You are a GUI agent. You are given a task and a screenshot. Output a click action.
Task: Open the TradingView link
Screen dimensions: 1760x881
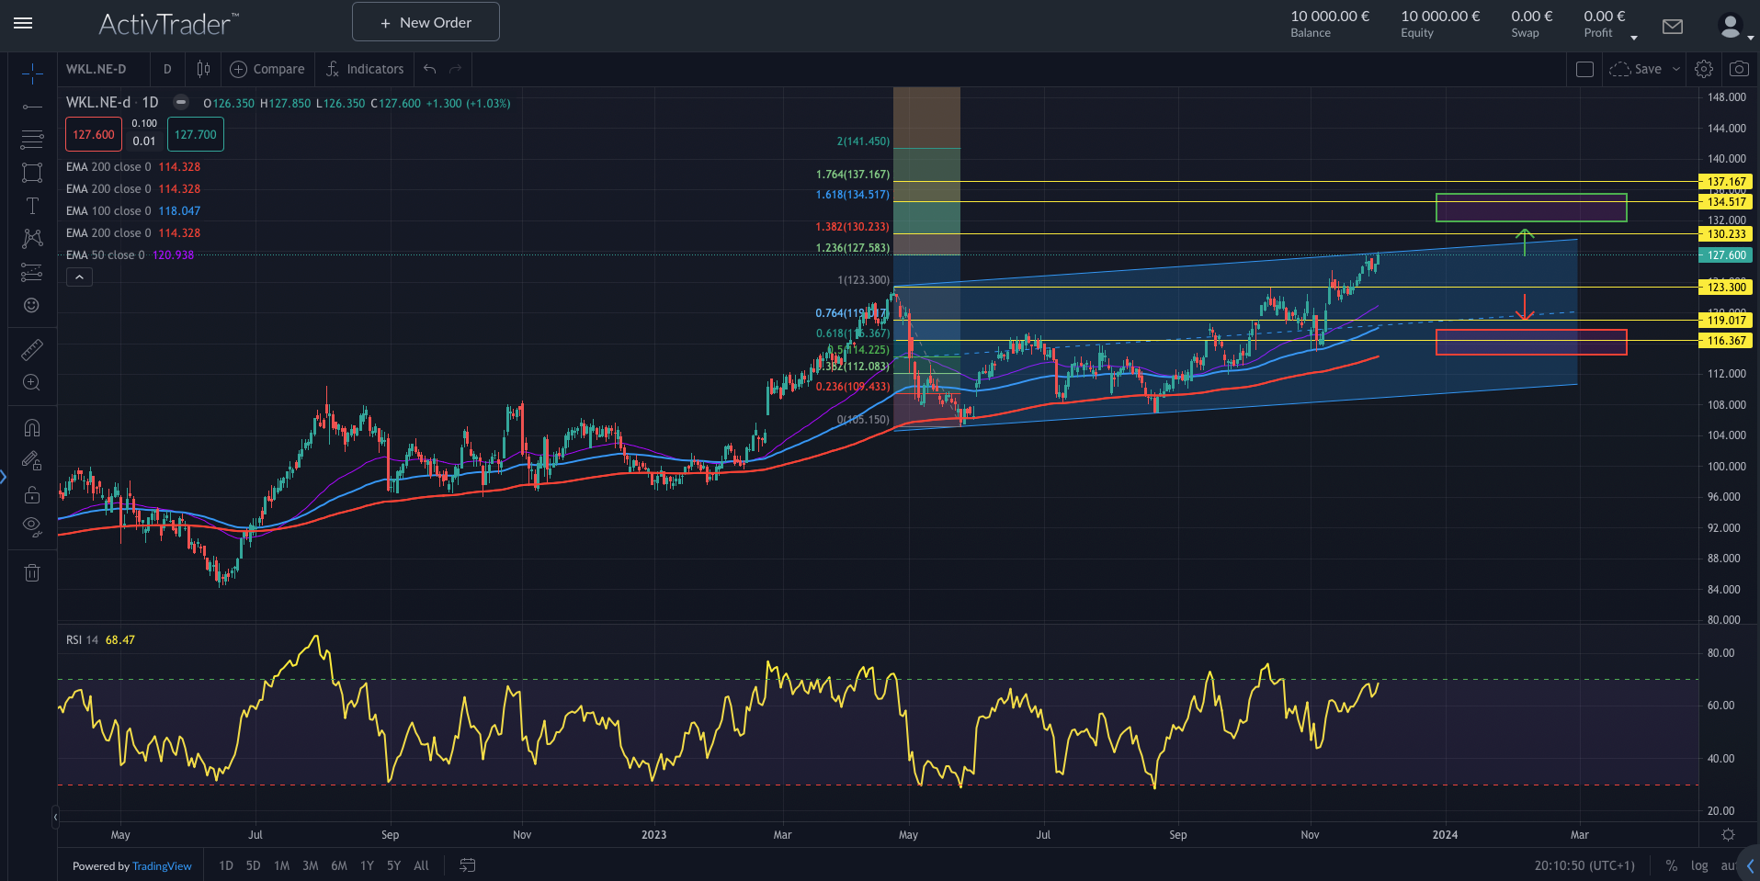162,866
